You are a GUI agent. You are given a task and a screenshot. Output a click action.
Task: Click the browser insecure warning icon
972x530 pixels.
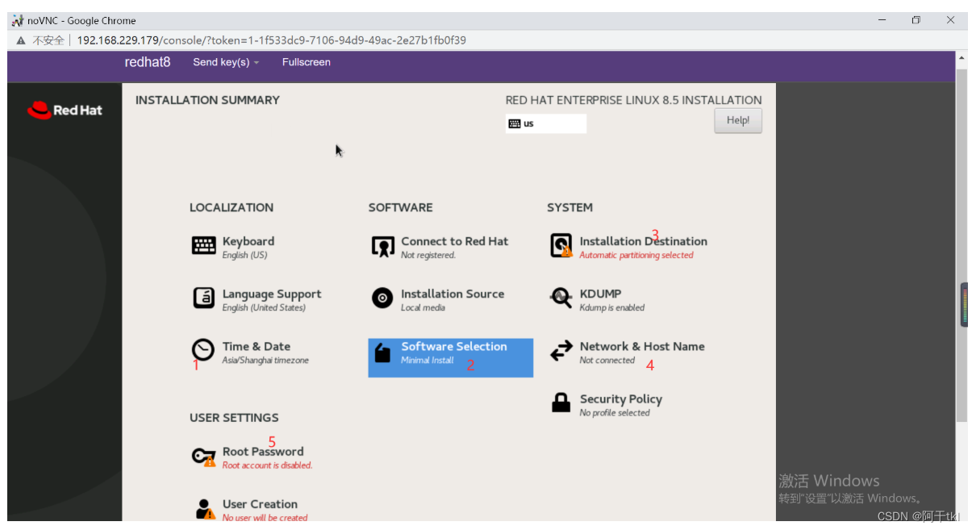pos(21,40)
